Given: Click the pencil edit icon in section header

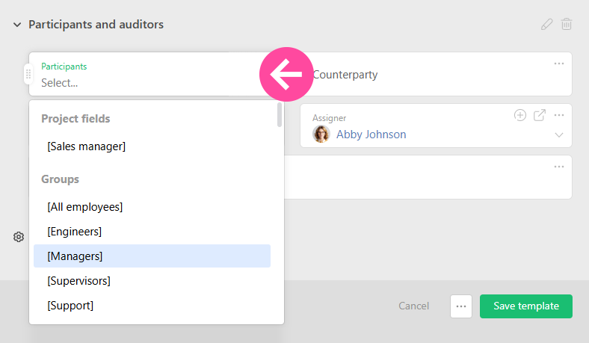Looking at the screenshot, I should 547,25.
